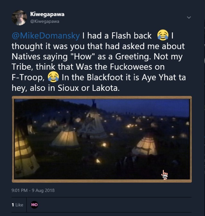Open the tweet options chevron menu
Viewport: 205px width, 216px height.
(189, 17)
